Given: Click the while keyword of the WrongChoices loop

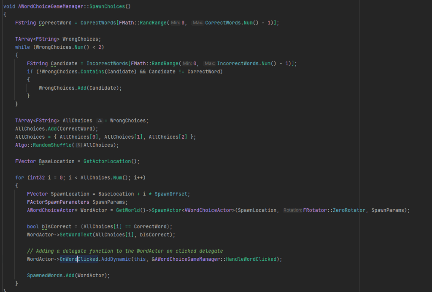Looking at the screenshot, I should [x=23, y=47].
